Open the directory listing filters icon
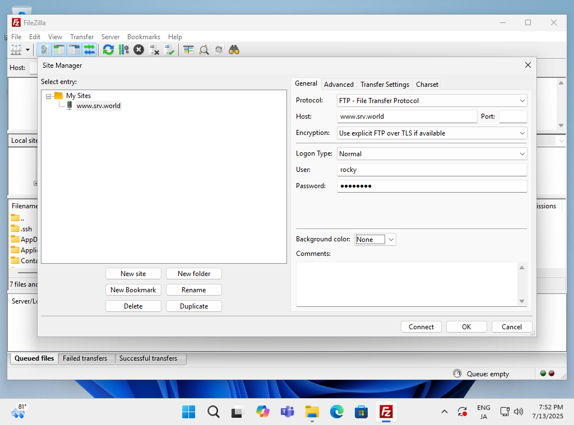 click(188, 50)
